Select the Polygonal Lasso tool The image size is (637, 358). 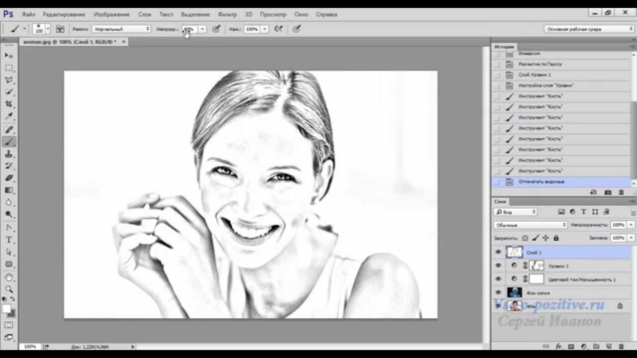coord(9,80)
